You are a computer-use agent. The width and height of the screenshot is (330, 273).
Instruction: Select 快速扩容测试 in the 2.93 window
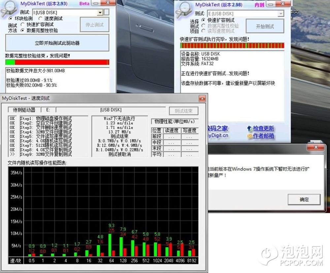click(22, 25)
